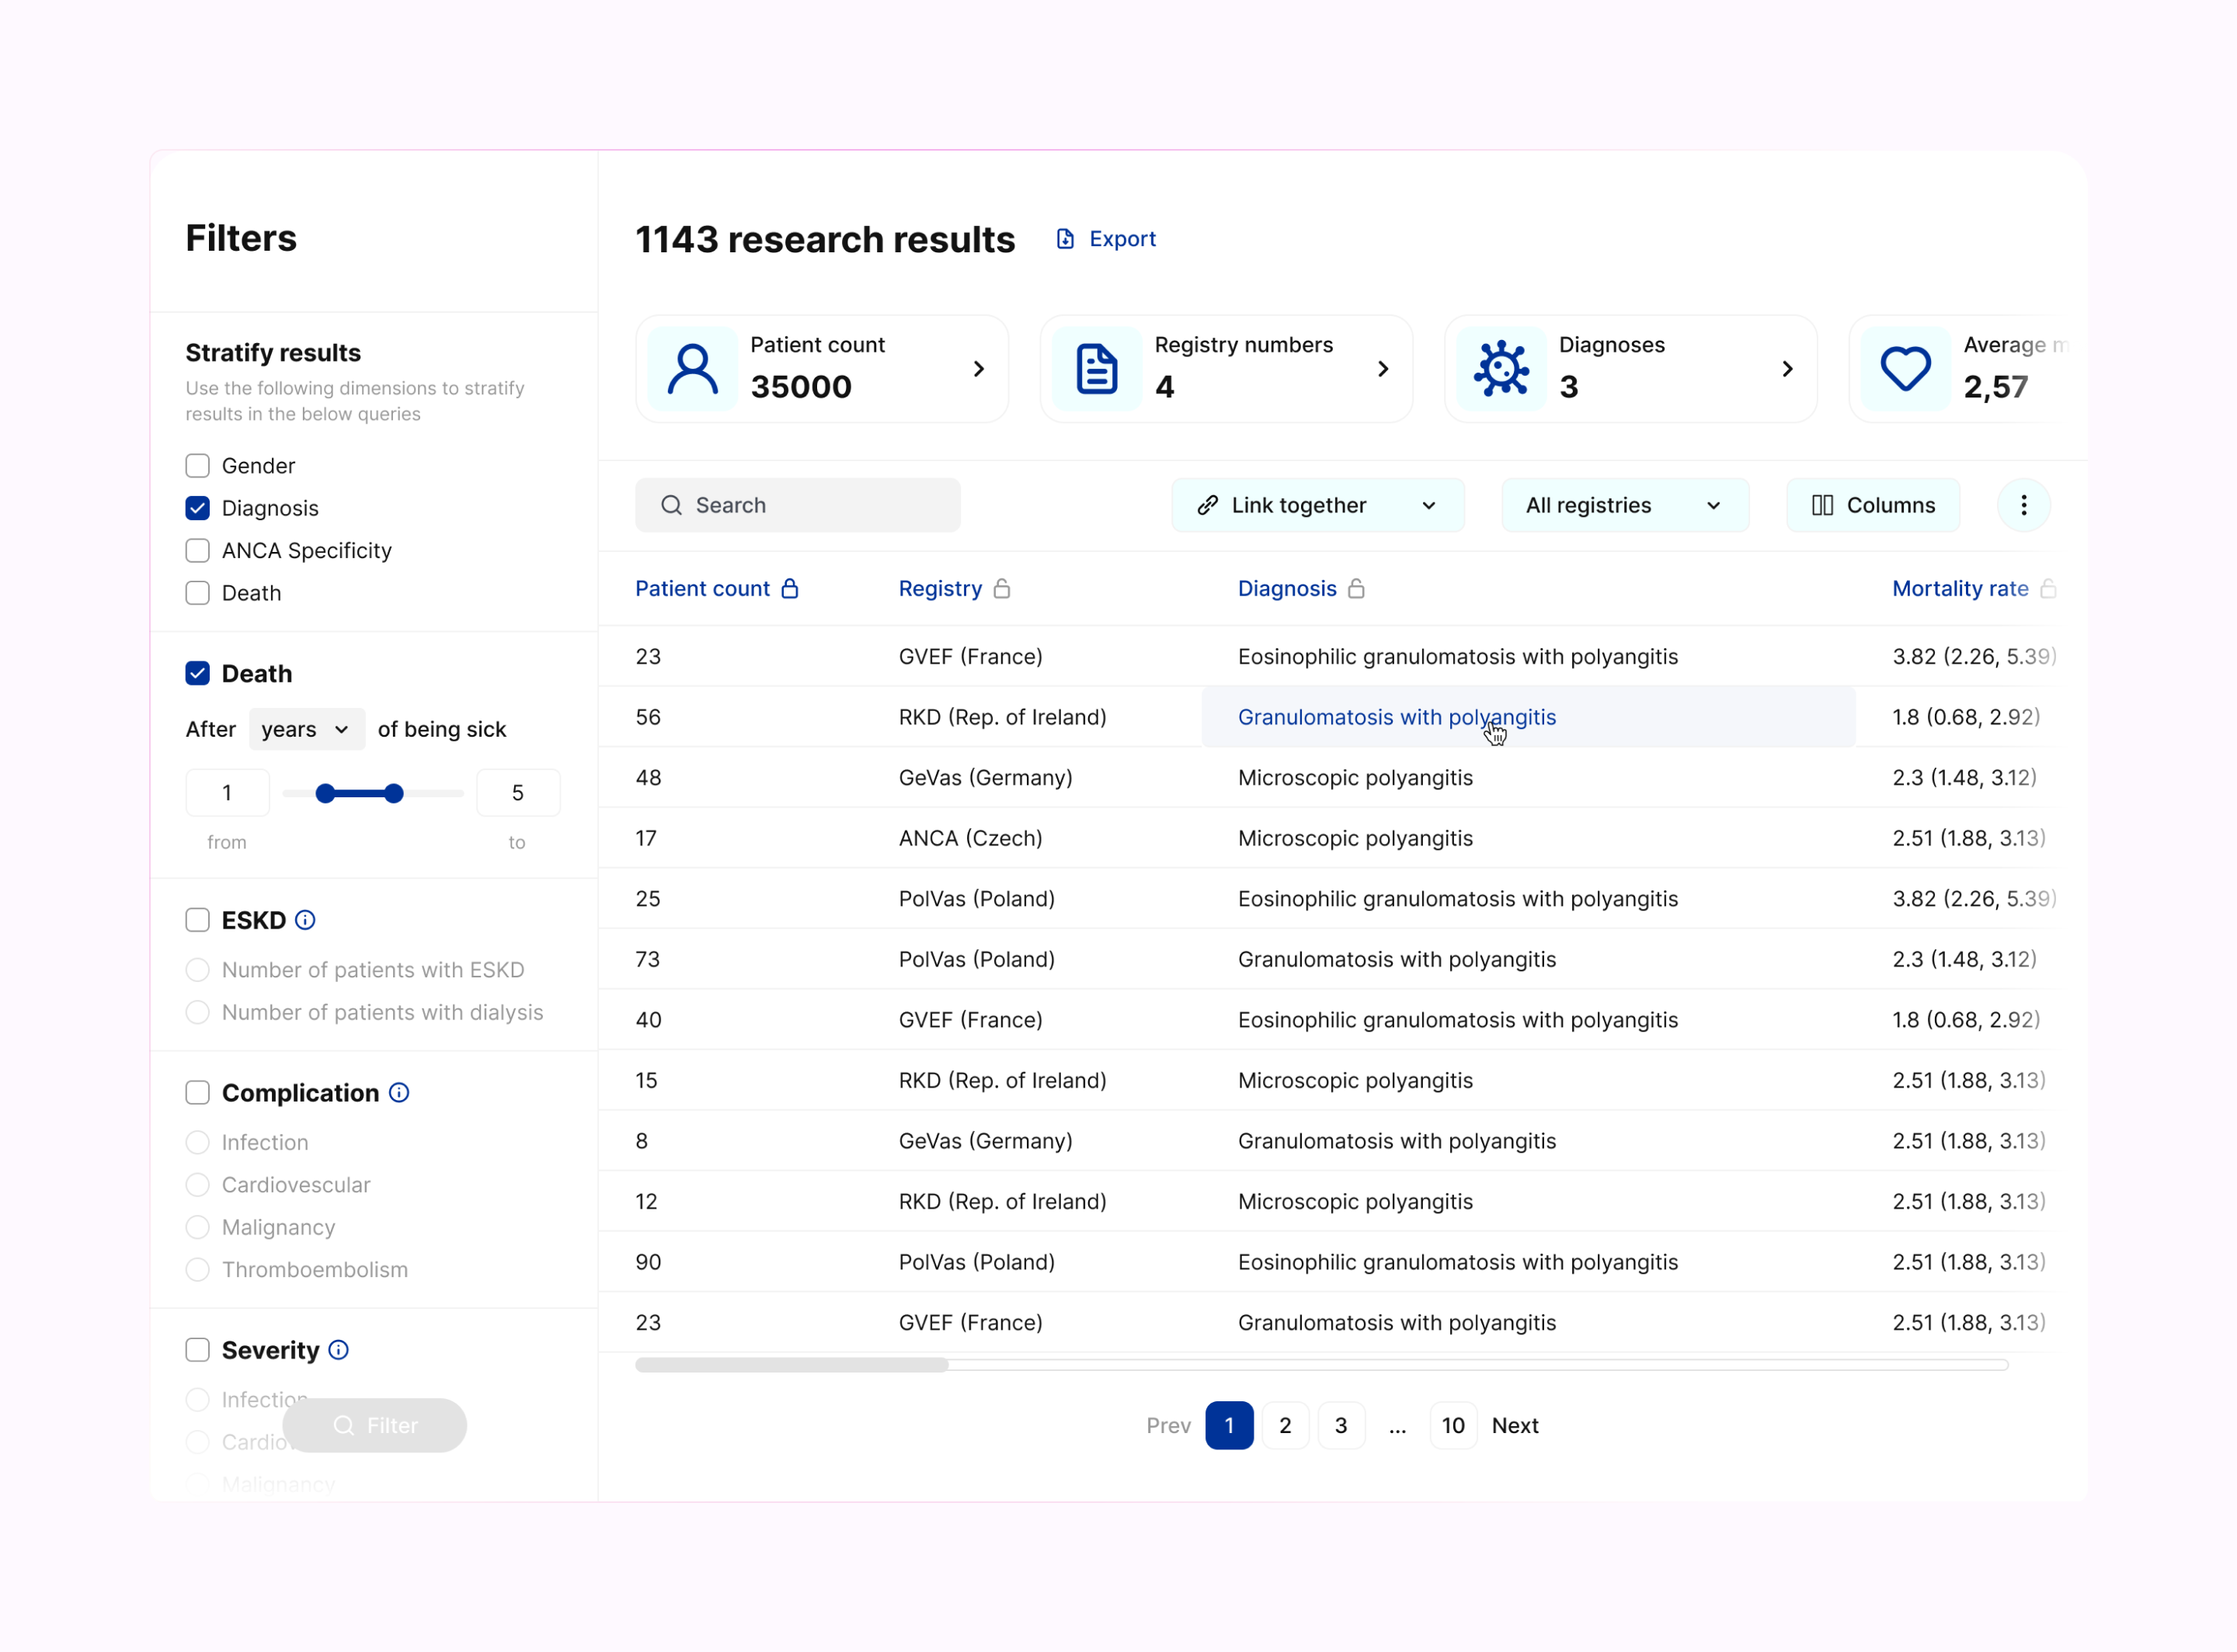Expand the Link together dropdown

coord(1317,504)
